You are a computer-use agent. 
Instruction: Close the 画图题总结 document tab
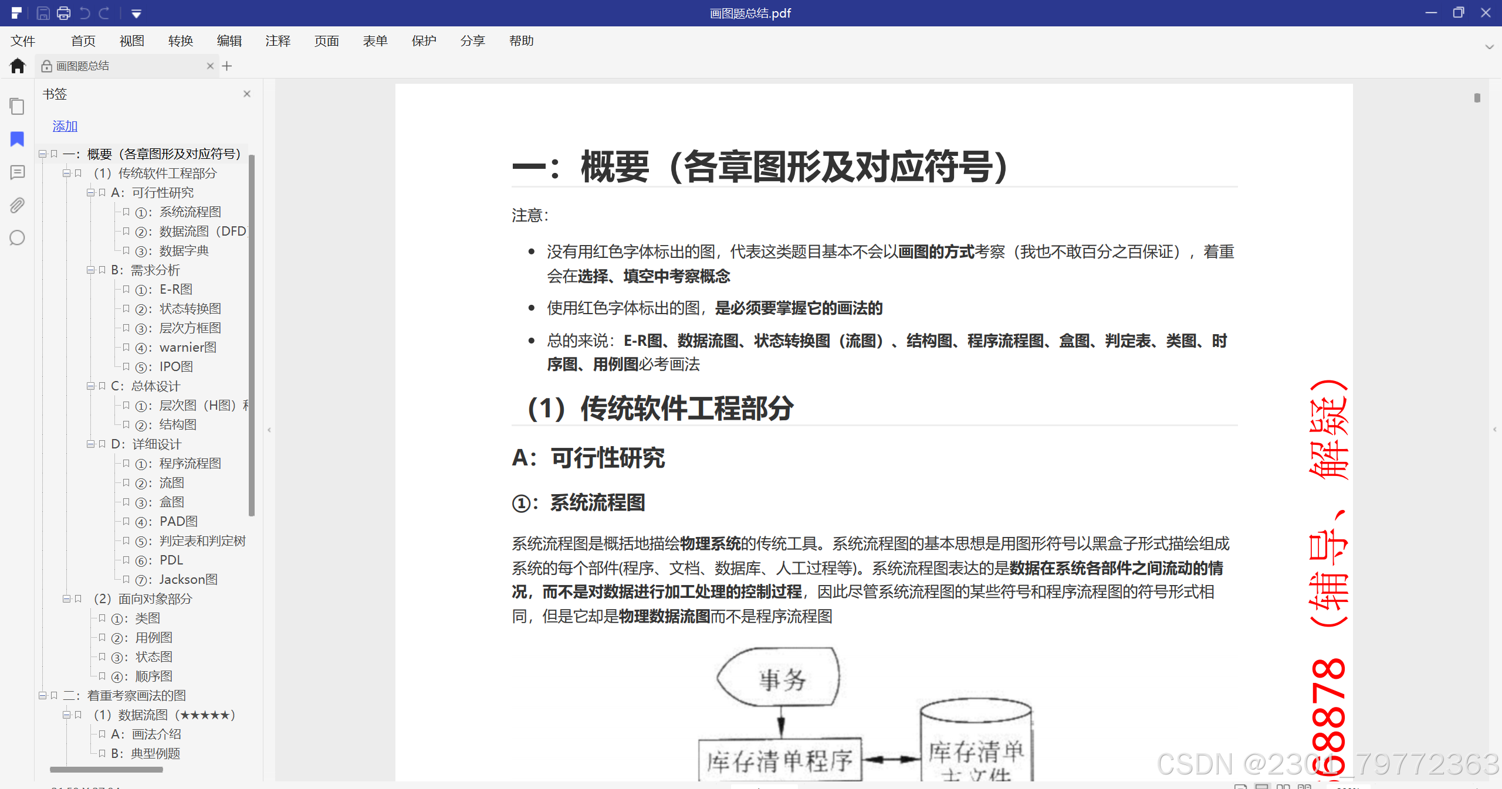(x=210, y=66)
